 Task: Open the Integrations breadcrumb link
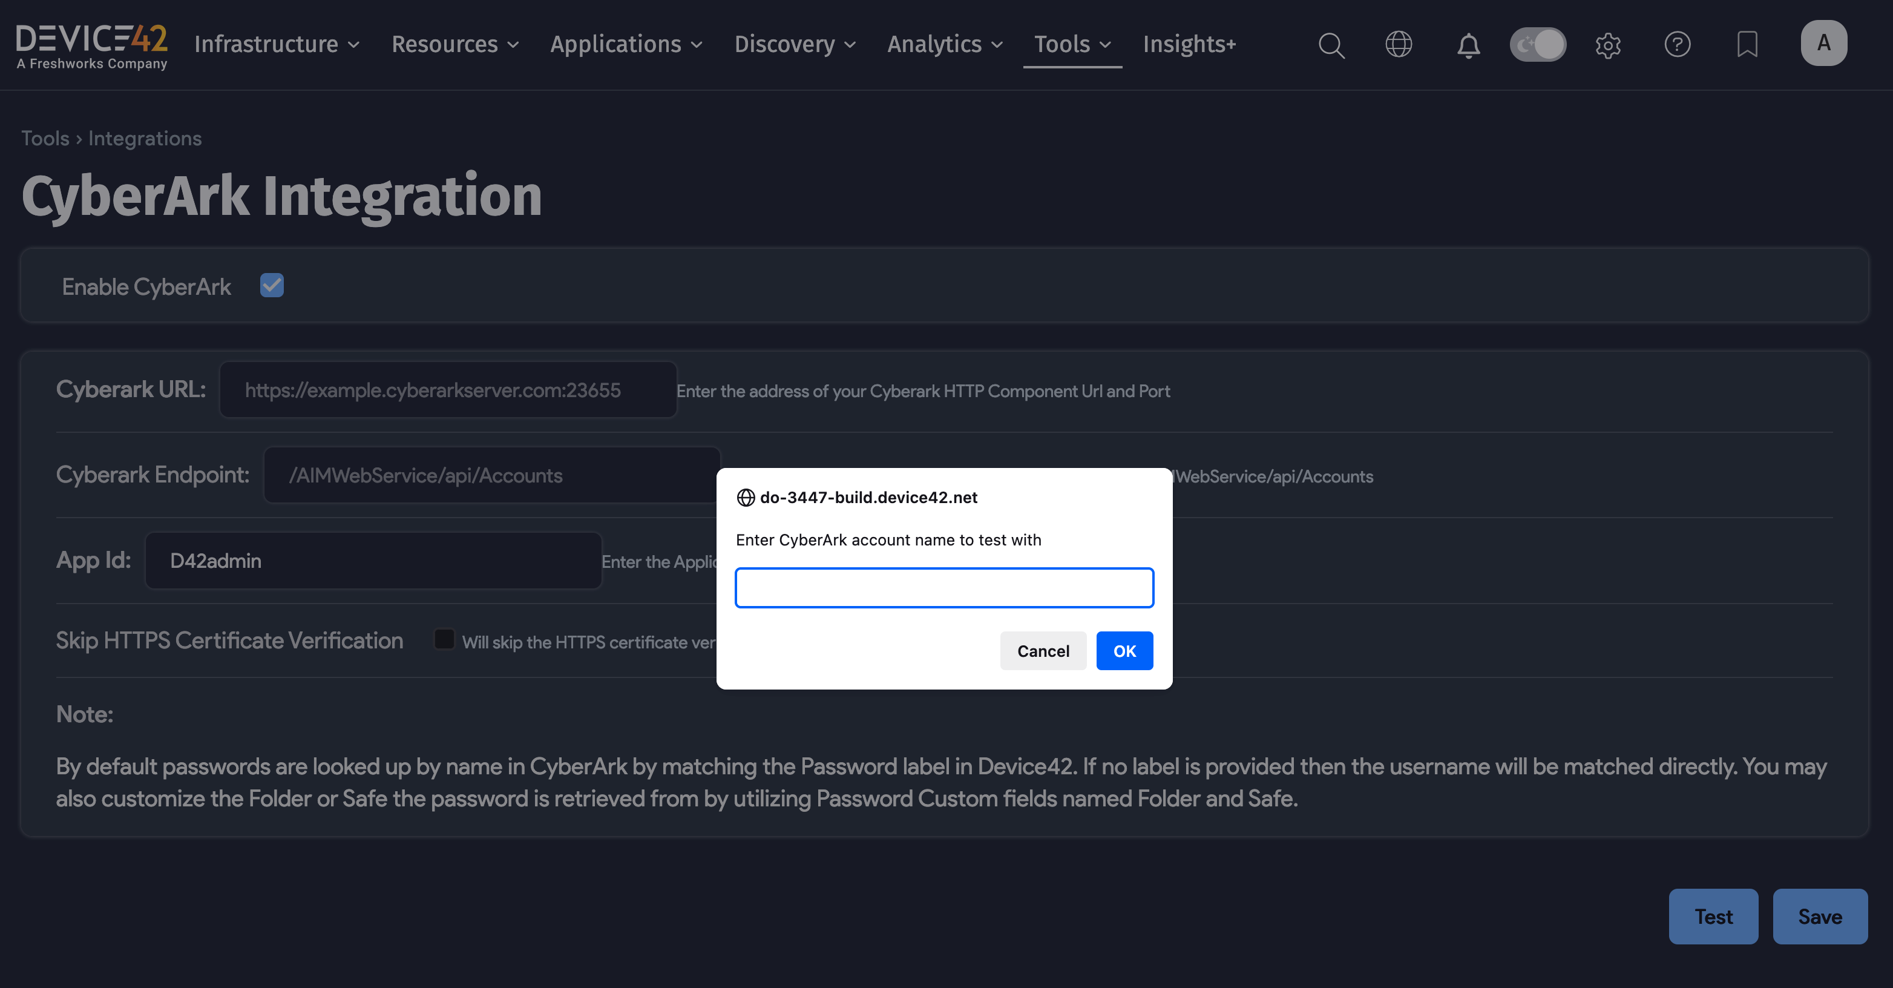point(144,138)
